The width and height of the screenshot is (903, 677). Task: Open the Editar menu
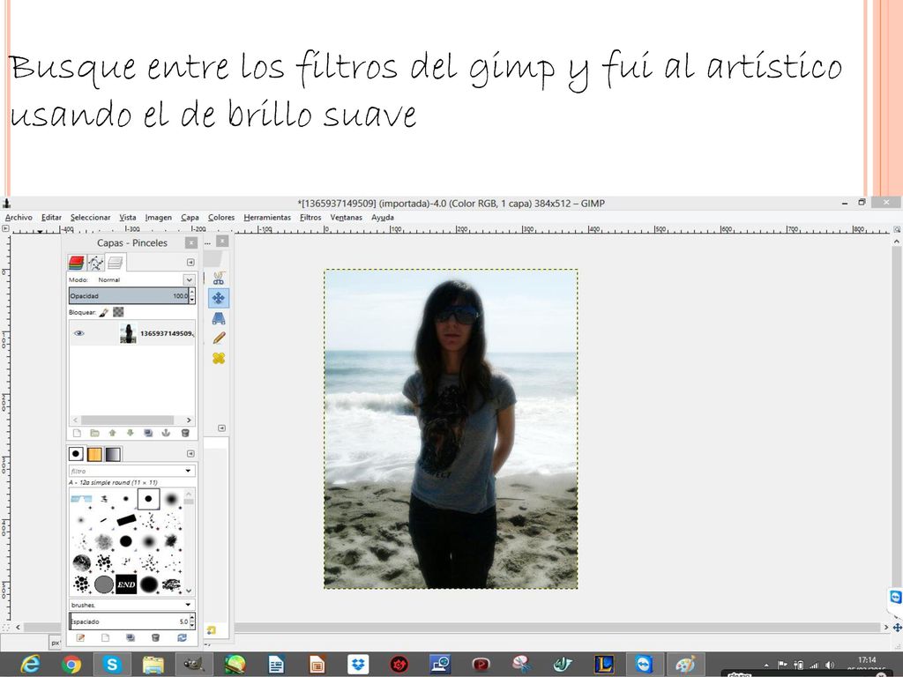click(x=51, y=218)
